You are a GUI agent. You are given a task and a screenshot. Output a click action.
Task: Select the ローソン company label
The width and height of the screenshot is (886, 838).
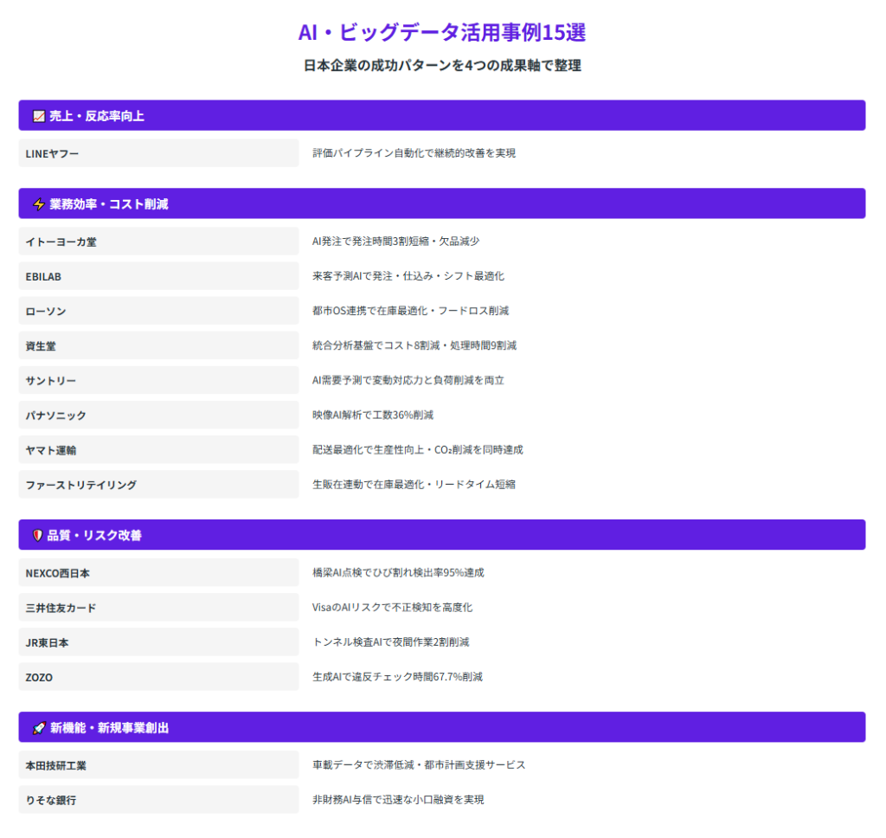click(x=46, y=311)
